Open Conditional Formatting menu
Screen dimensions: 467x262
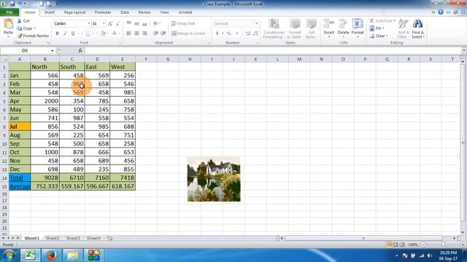(273, 28)
